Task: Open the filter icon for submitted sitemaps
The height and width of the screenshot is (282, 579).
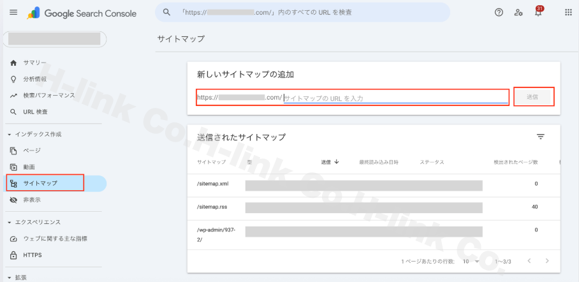Action: pyautogui.click(x=541, y=137)
